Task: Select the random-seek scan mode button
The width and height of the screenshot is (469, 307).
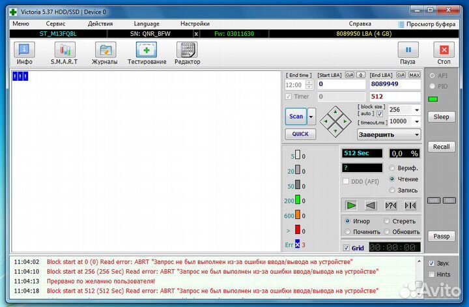Action: point(391,205)
